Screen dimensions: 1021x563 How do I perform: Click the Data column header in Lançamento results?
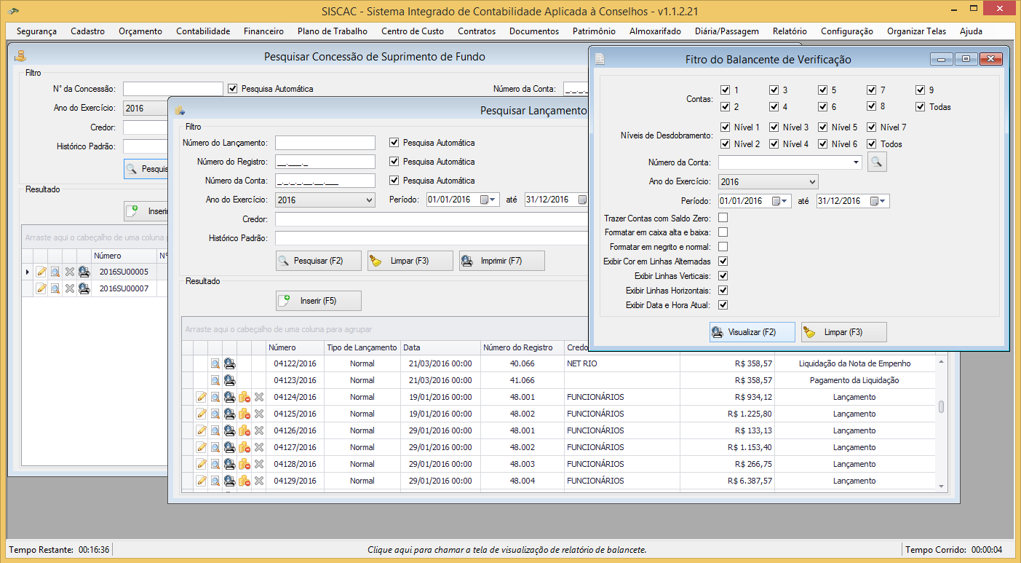pyautogui.click(x=440, y=347)
